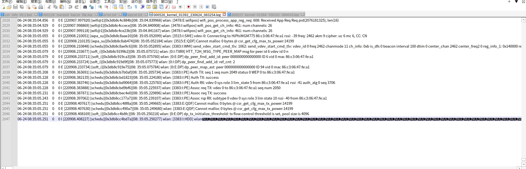Open the 窗口(W) menu

point(166,2)
